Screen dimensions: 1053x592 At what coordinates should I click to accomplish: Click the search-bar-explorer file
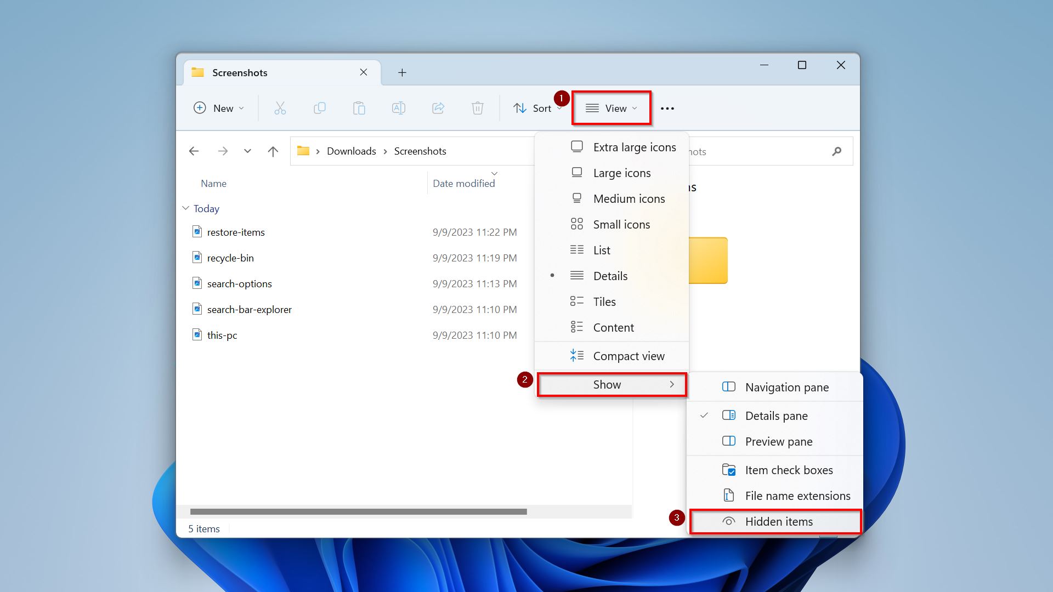click(x=250, y=309)
